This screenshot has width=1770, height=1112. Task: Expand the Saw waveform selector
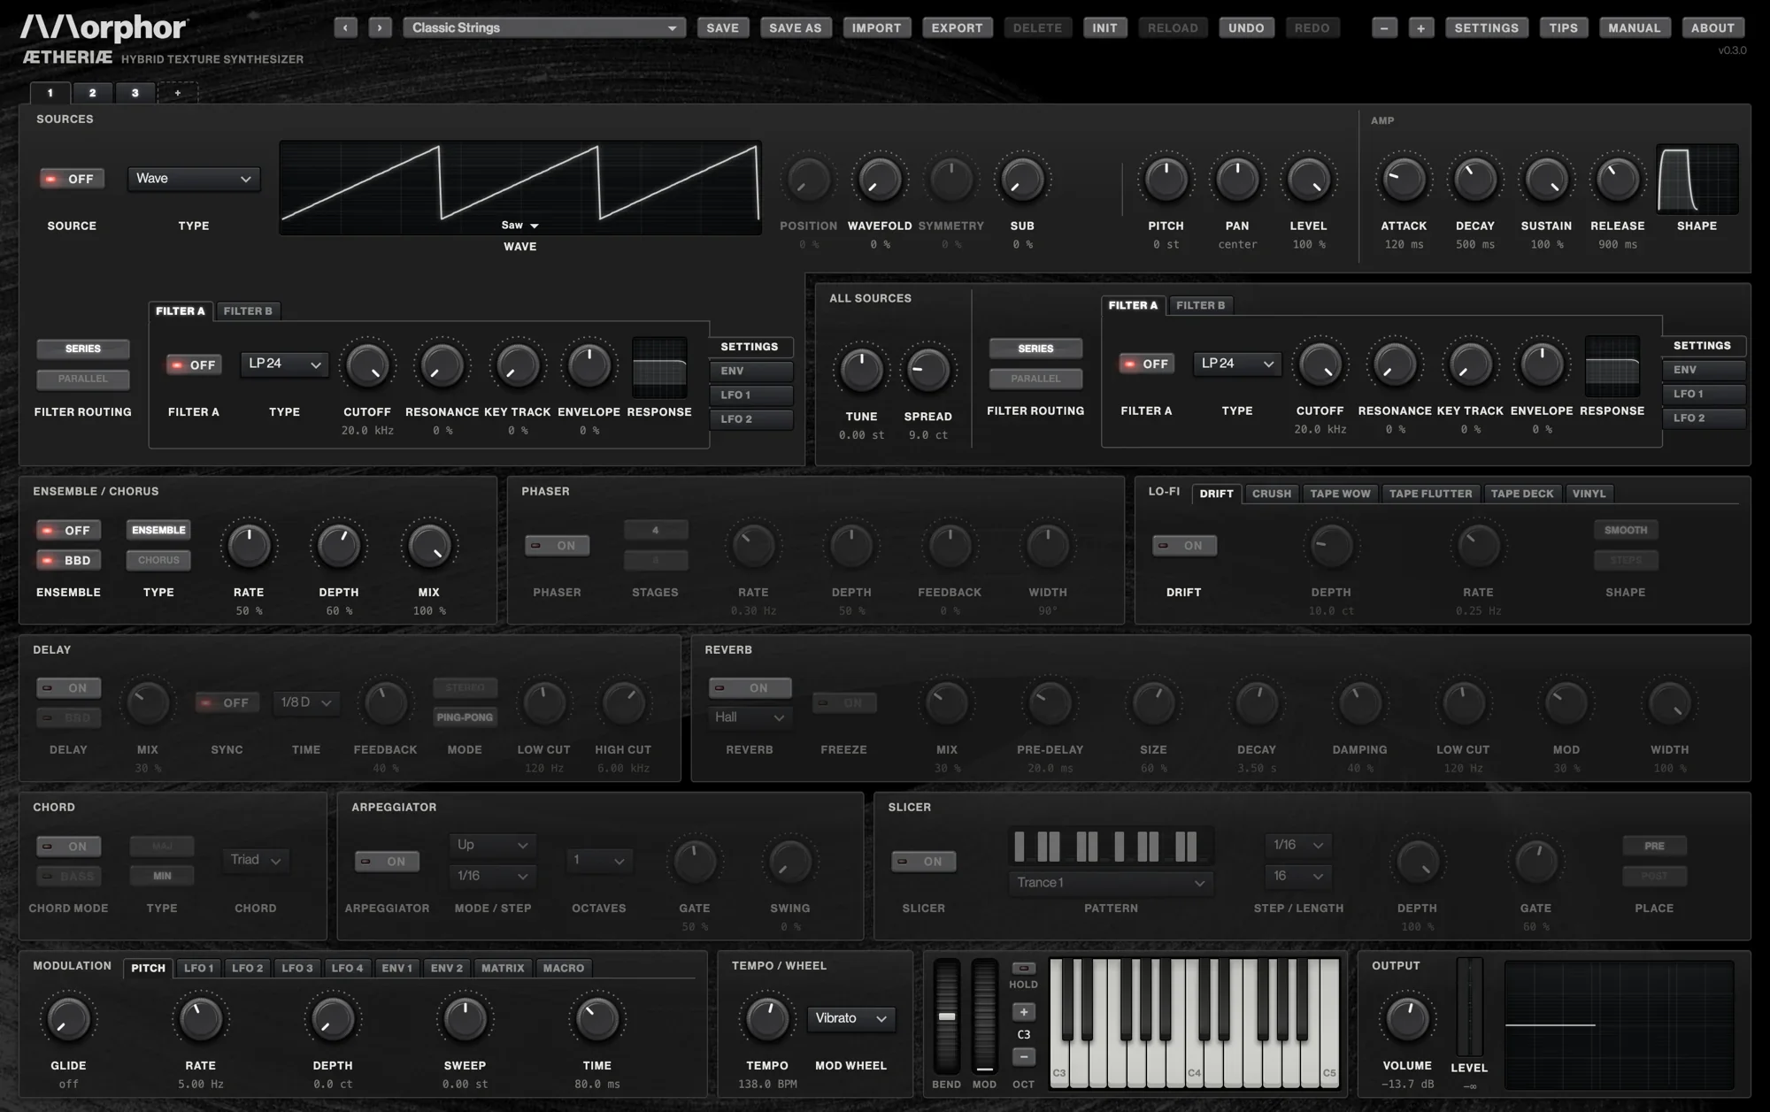520,225
